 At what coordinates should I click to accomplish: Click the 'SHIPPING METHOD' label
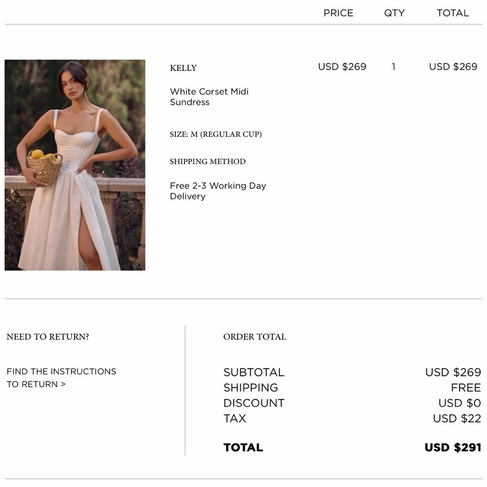208,162
